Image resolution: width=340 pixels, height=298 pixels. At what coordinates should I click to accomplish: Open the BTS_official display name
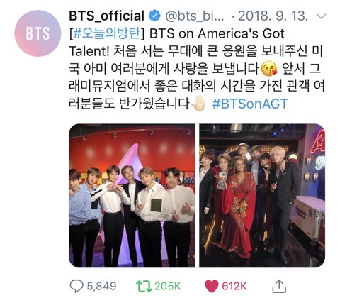(x=106, y=16)
